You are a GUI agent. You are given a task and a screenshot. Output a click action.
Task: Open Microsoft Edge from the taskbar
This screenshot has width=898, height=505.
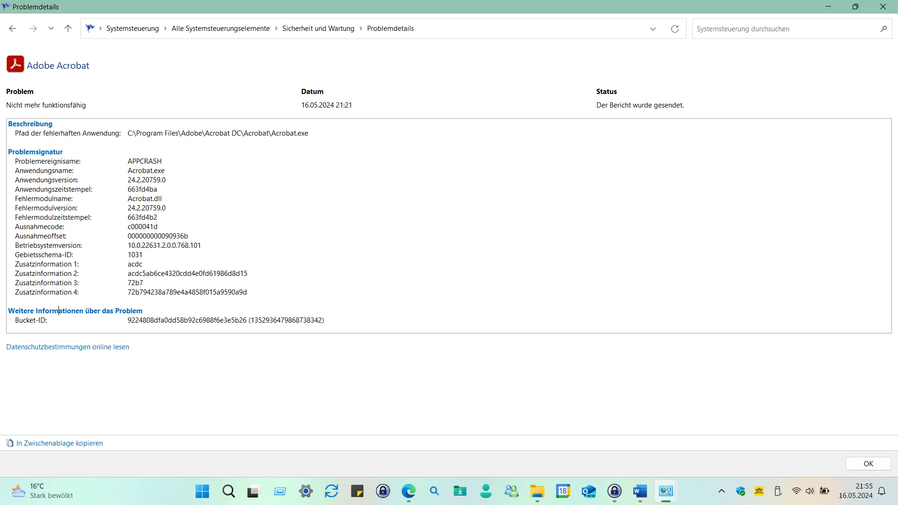point(408,491)
